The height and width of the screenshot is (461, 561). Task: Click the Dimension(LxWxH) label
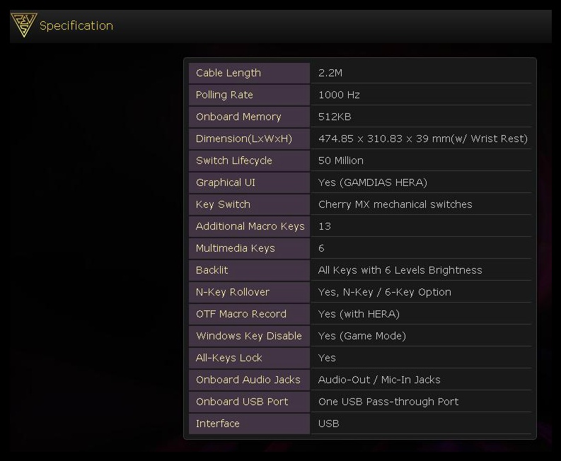tap(243, 139)
